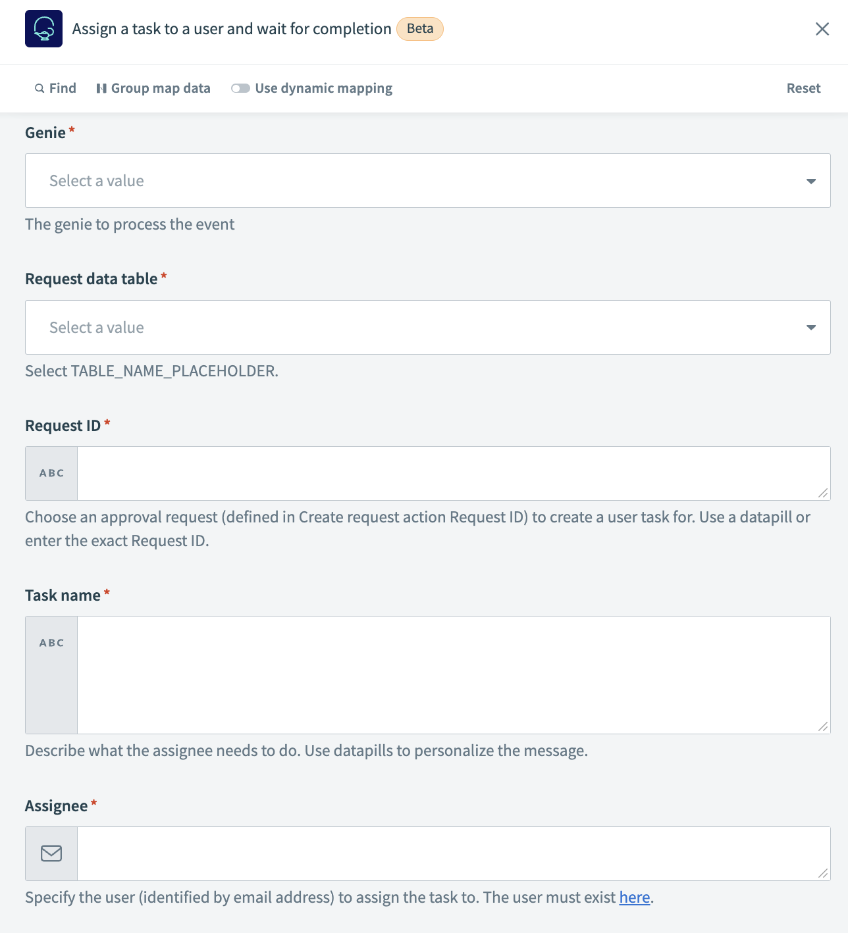
Task: Click the Task name resize handle
Action: point(822,728)
